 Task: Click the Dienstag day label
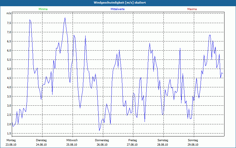pos(41,140)
